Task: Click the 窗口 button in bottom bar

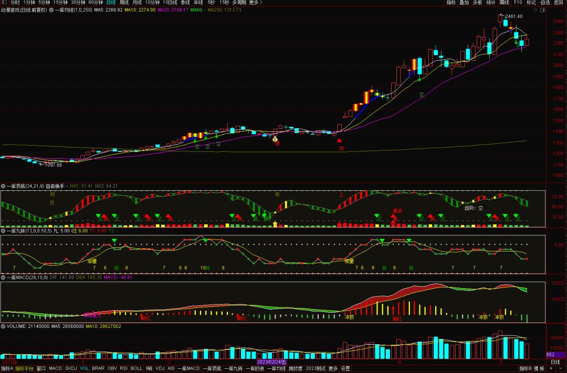Action: [41, 368]
